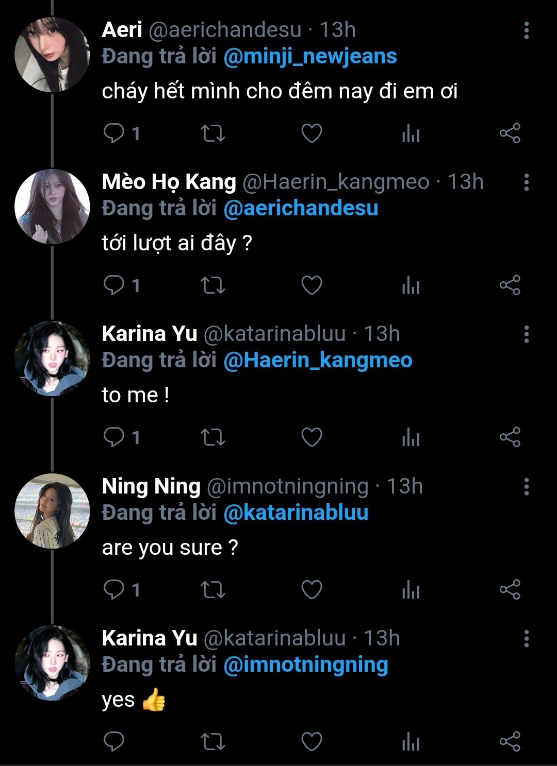This screenshot has width=557, height=766.
Task: Share Mèo Họ Kang's tweet
Action: click(510, 285)
